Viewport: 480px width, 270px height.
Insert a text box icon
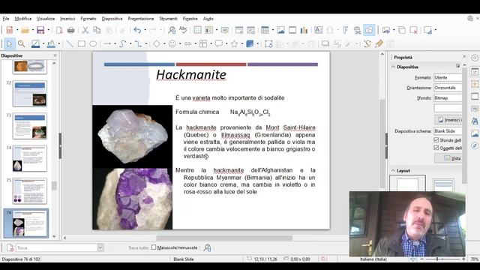(x=318, y=30)
